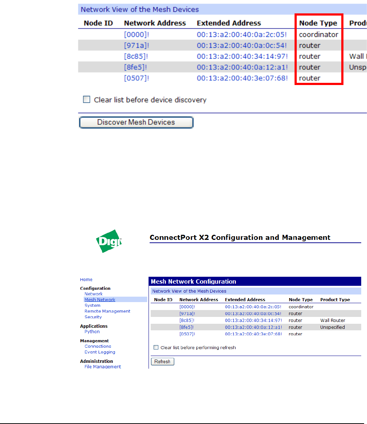Open the File Management link

103,367
